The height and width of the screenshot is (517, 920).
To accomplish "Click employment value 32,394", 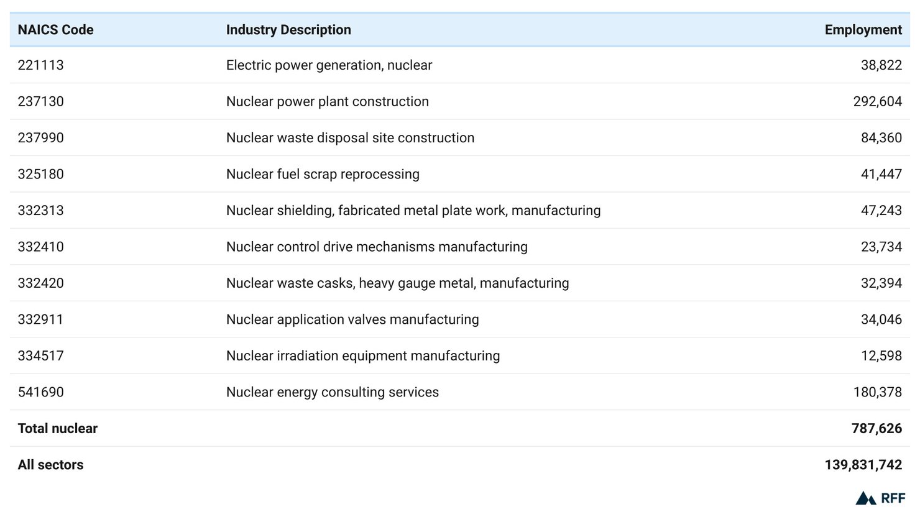I will point(881,283).
